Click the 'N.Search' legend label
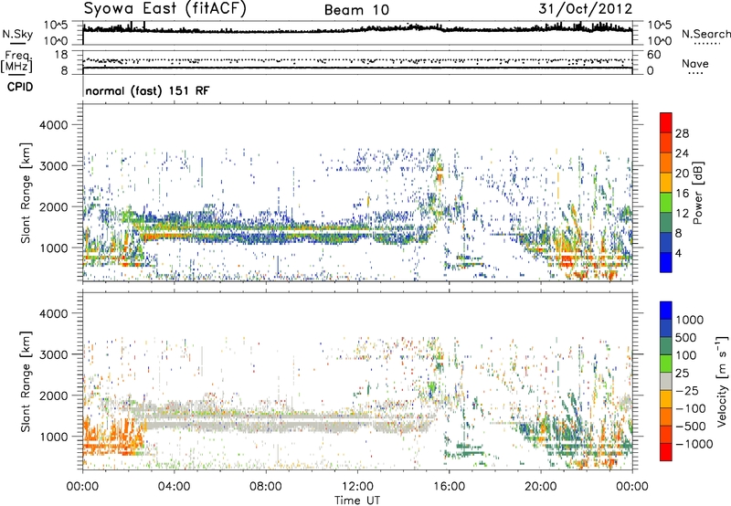The image size is (731, 506). pos(705,34)
